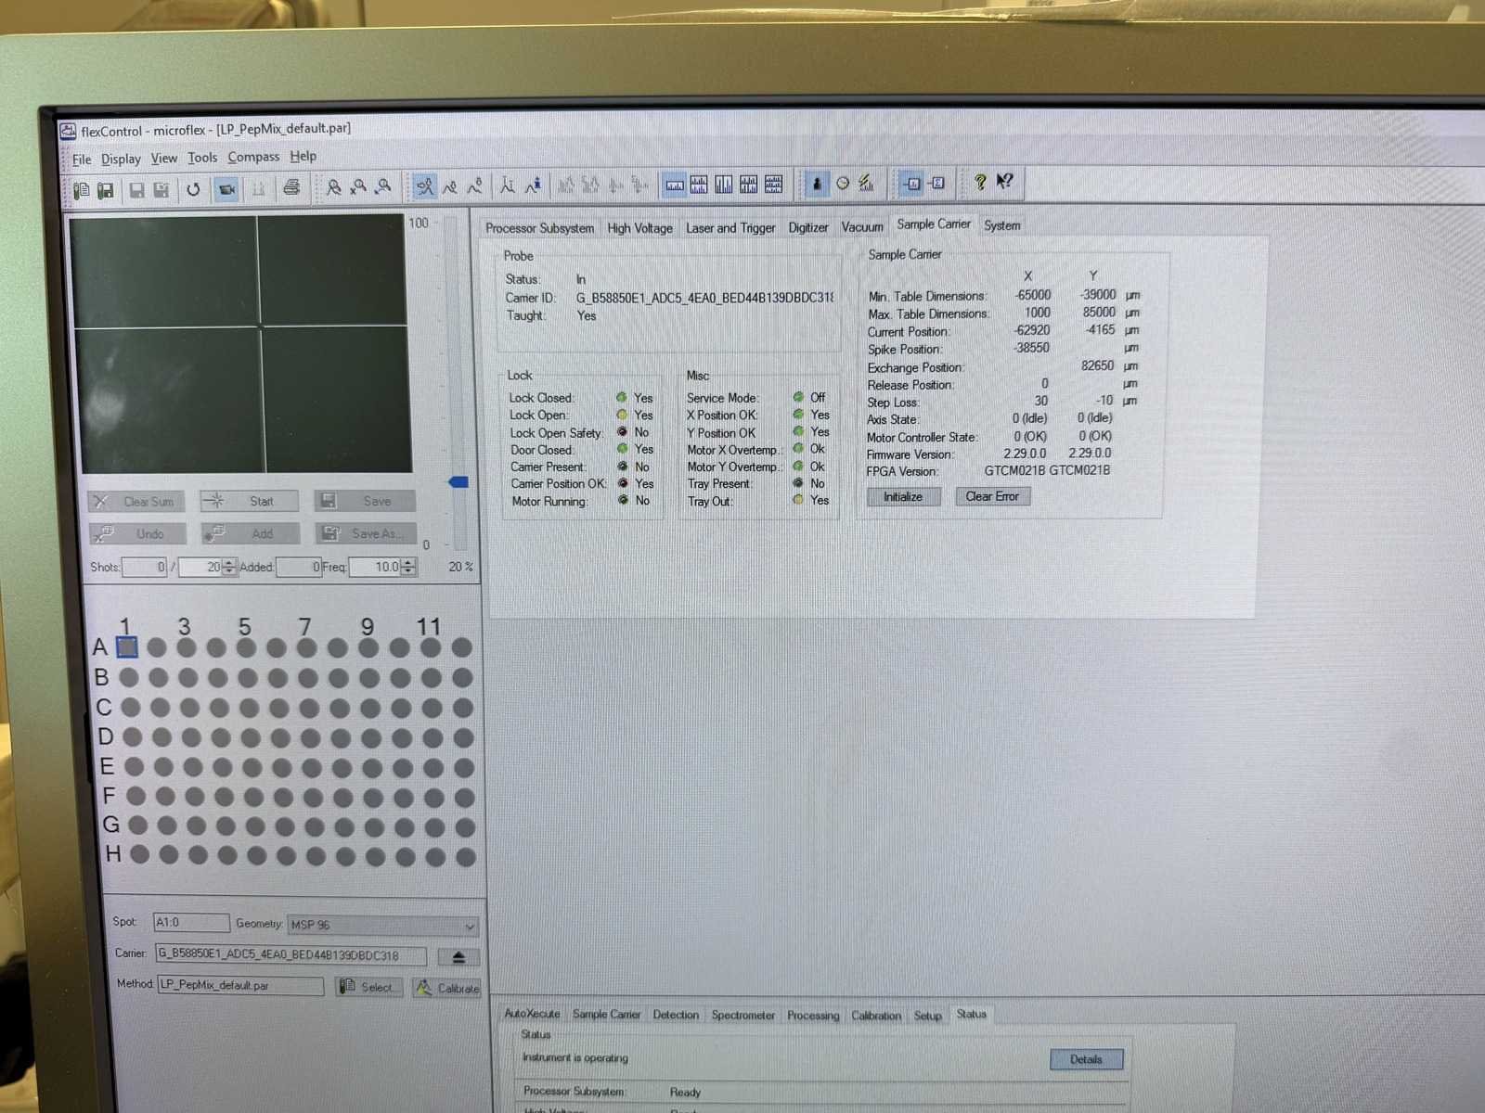Select spot B1 on the target plate

[129, 678]
